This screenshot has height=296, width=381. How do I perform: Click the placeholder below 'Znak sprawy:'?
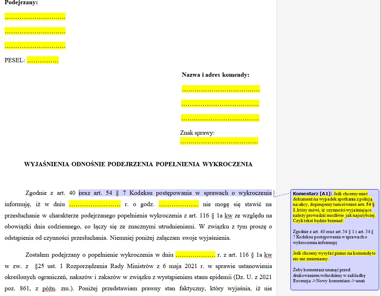219,141
